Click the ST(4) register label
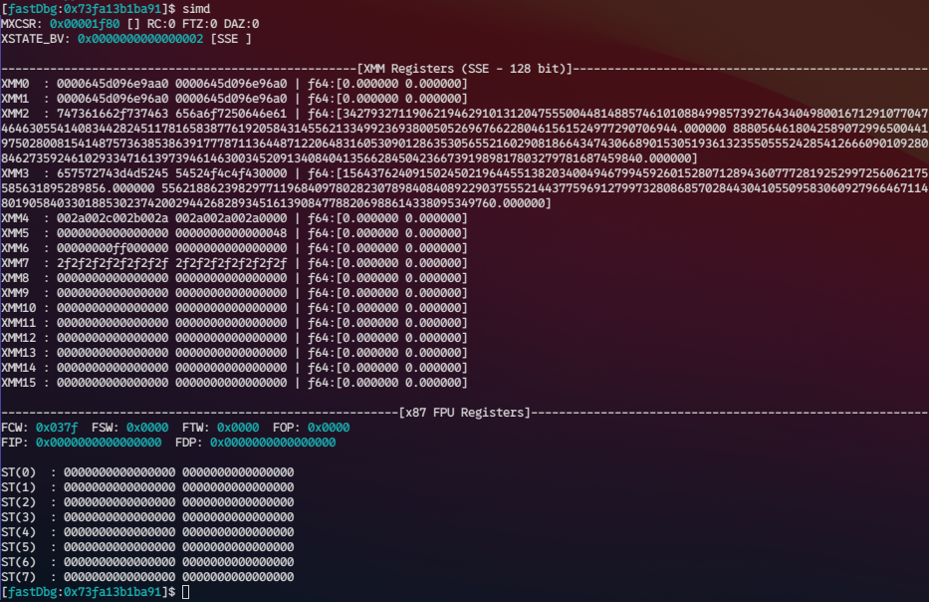Image resolution: width=929 pixels, height=602 pixels. coord(18,532)
